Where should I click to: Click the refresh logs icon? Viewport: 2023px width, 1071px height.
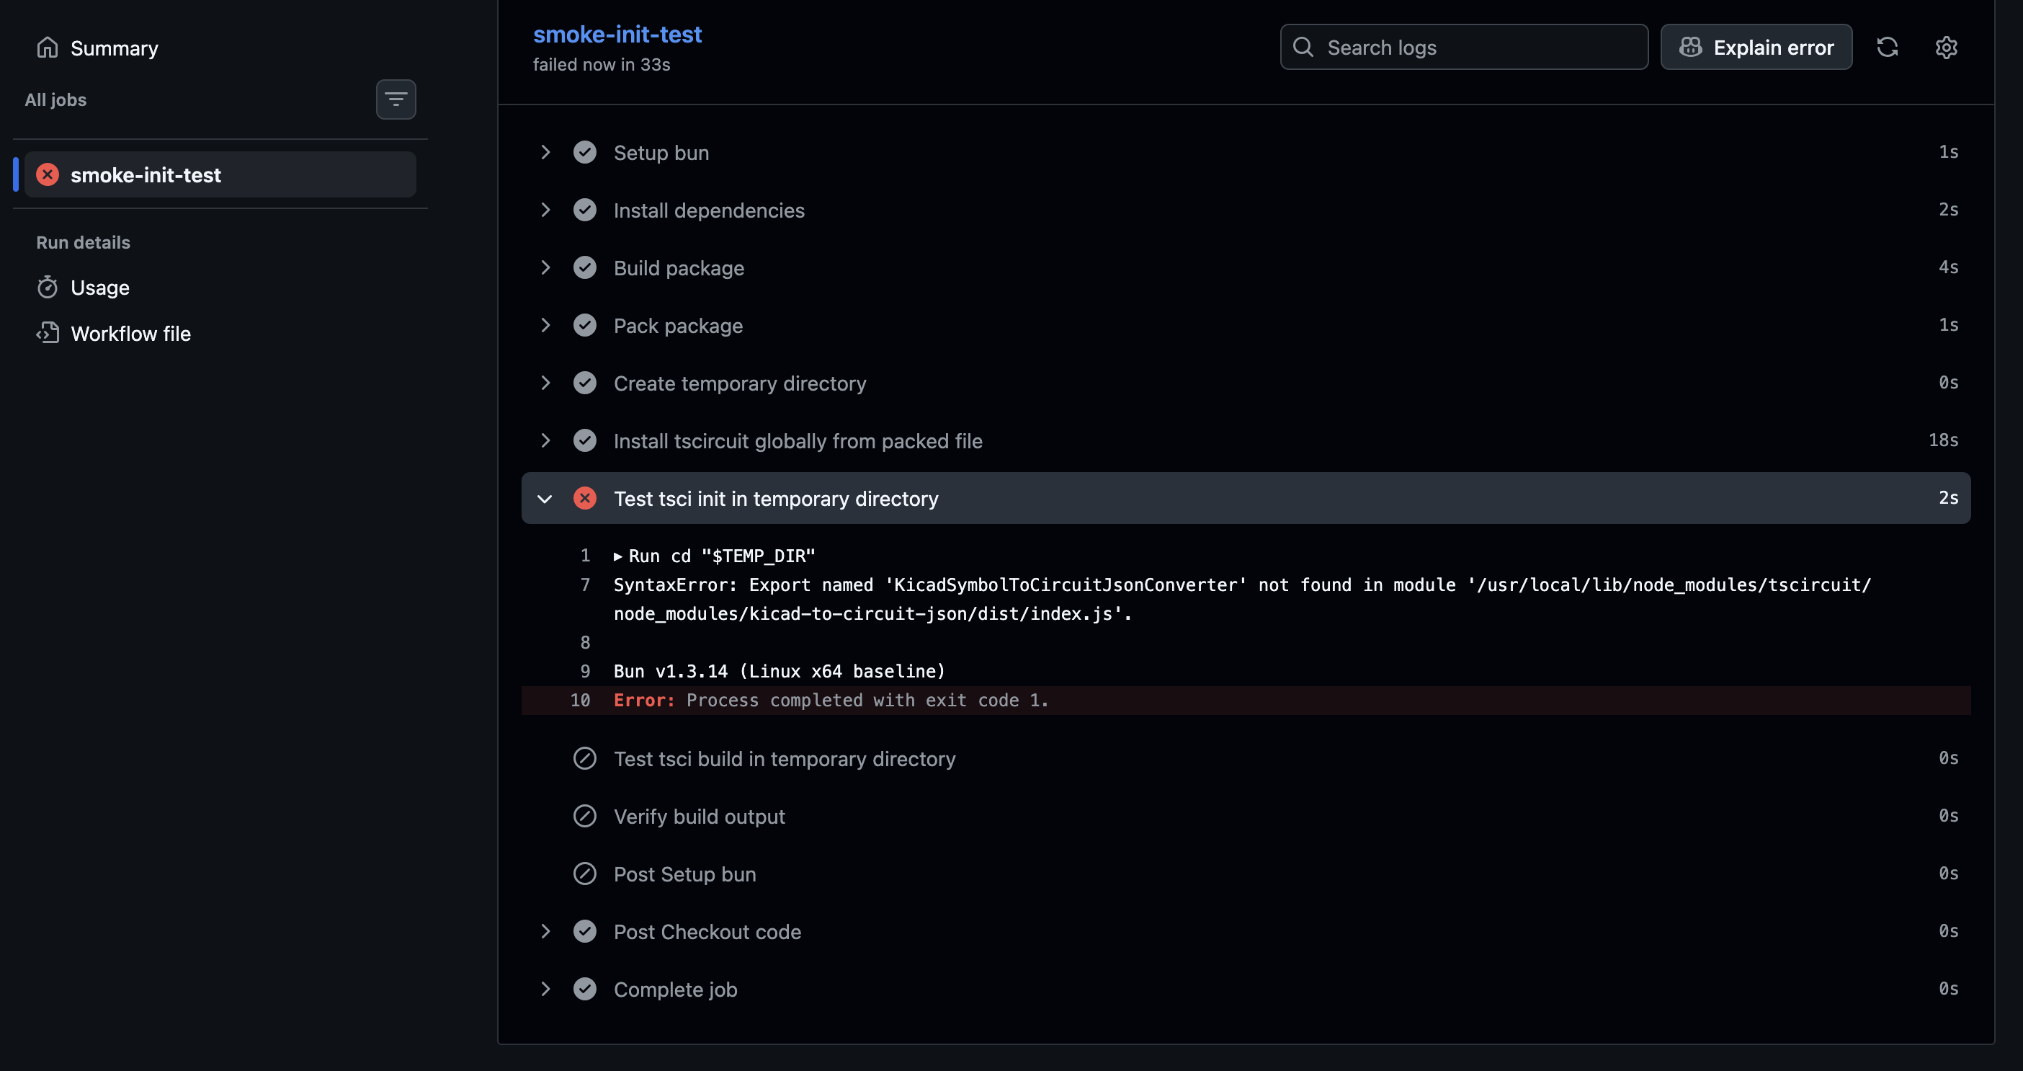pos(1887,47)
